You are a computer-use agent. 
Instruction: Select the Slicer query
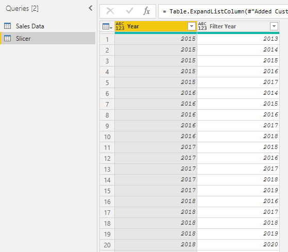48,38
